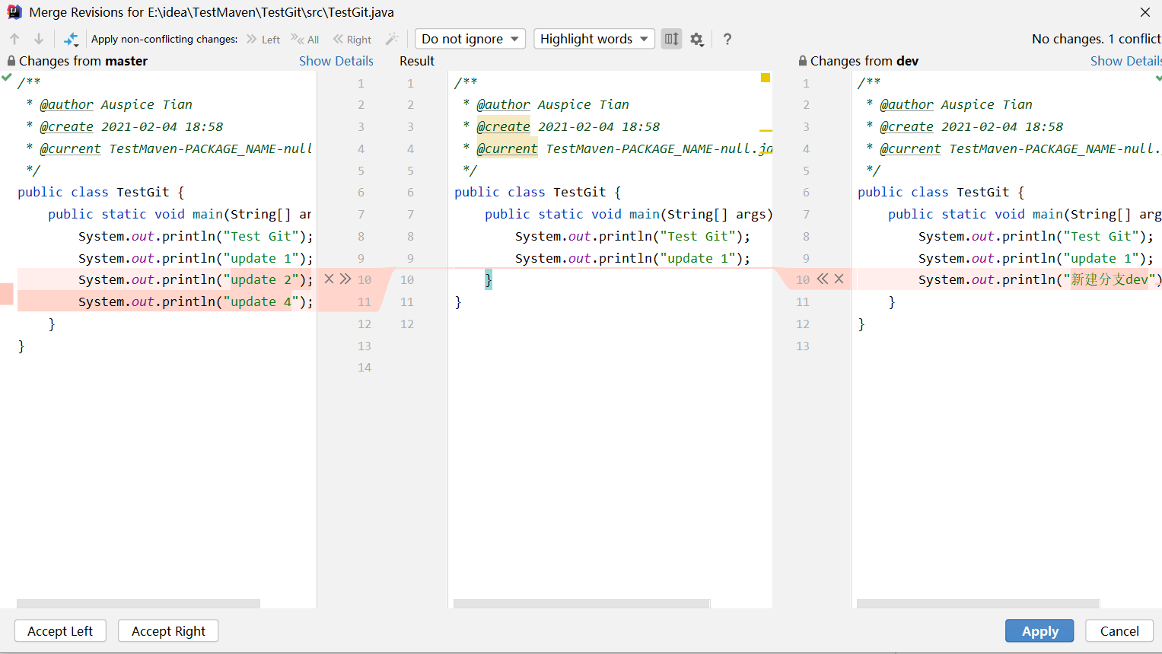Apply All non-conflicting changes
This screenshot has height=654, width=1162.
pos(305,39)
